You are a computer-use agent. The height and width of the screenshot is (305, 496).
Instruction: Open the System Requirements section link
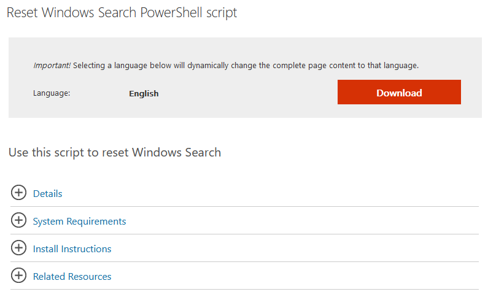(x=79, y=221)
